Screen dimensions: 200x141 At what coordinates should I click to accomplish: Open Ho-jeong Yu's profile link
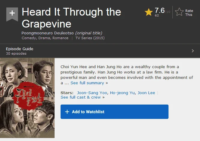tap(122, 93)
